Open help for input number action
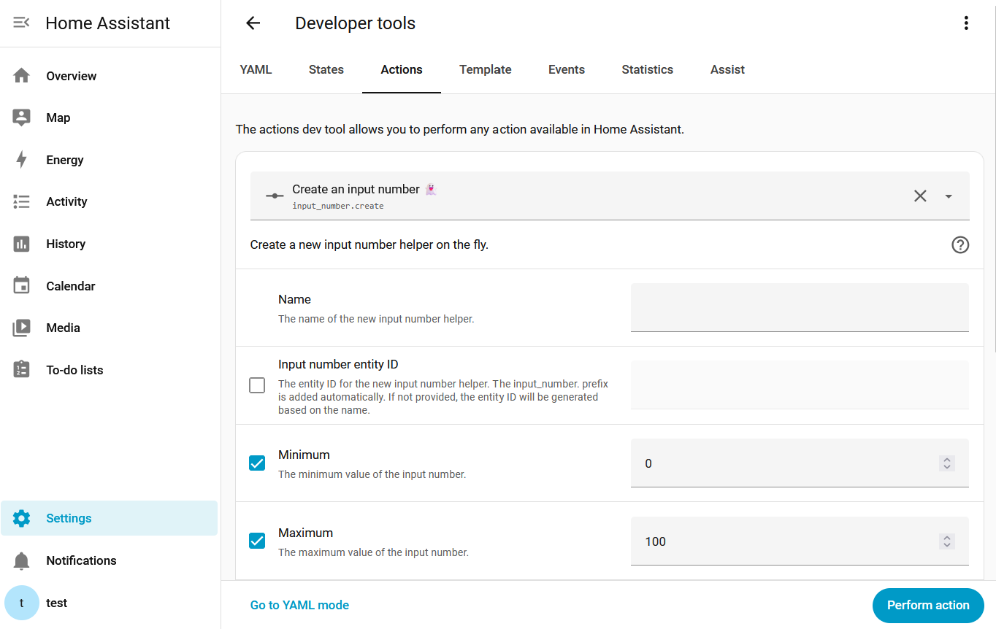 pos(960,245)
